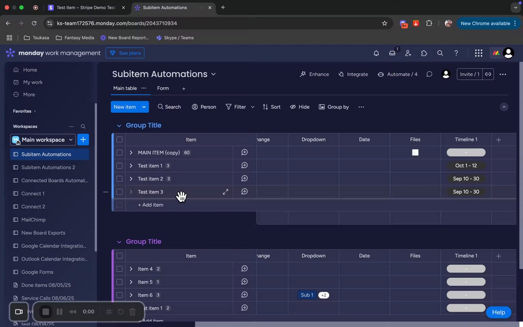Expand subitems of Item 6
Viewport: 523px width, 327px height.
tap(131, 295)
